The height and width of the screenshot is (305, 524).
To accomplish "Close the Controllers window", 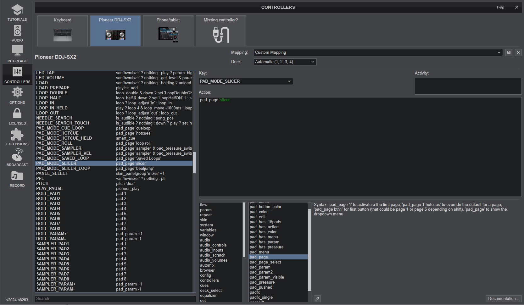I will pos(516,7).
